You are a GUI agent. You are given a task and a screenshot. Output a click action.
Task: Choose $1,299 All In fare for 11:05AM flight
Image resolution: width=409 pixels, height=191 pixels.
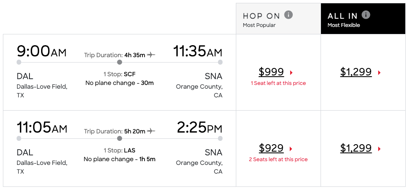click(356, 148)
